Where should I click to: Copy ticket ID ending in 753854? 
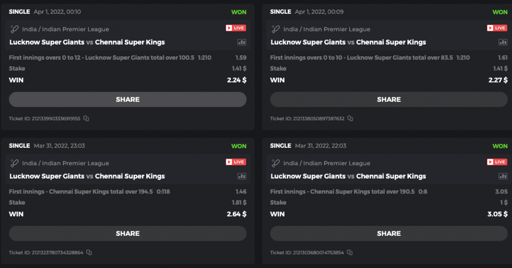pos(350,253)
